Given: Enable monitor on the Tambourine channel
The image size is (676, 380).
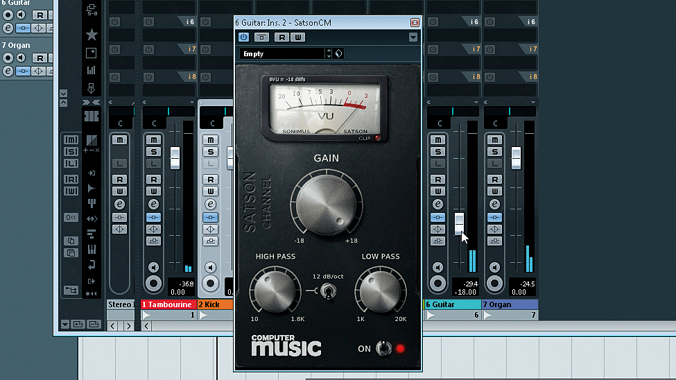Looking at the screenshot, I should pos(153,268).
